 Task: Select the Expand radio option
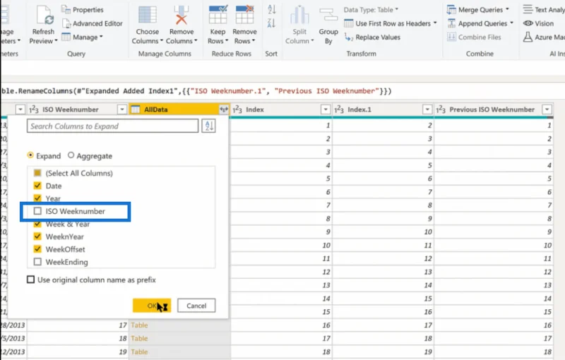(30, 155)
